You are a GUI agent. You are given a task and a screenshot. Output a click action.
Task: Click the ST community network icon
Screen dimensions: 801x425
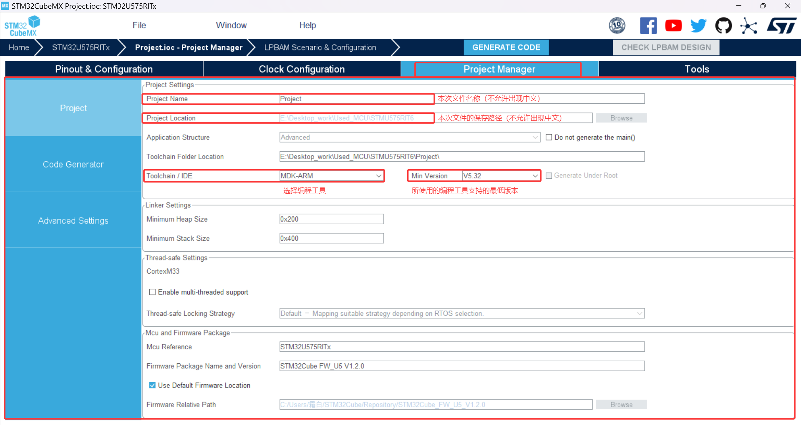point(749,26)
